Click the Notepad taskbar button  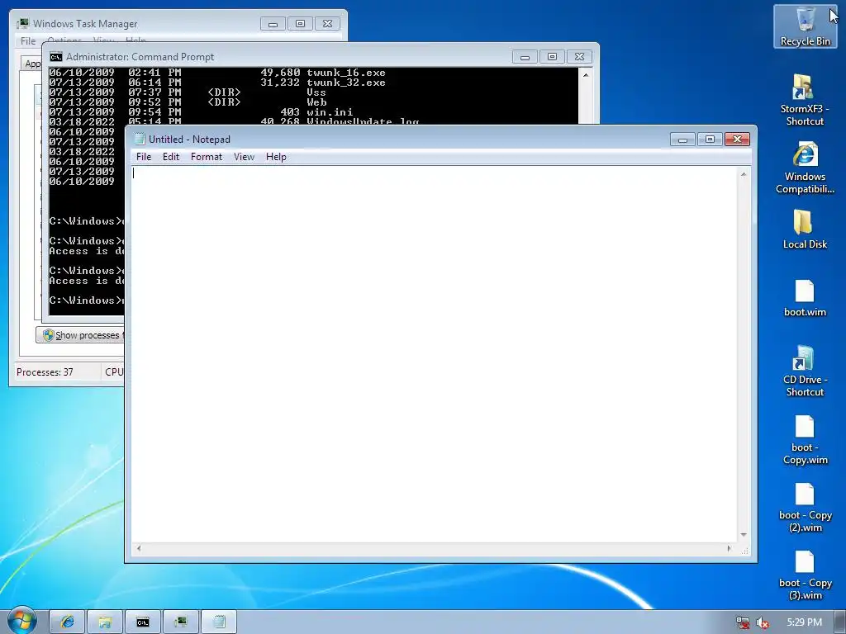click(x=218, y=622)
